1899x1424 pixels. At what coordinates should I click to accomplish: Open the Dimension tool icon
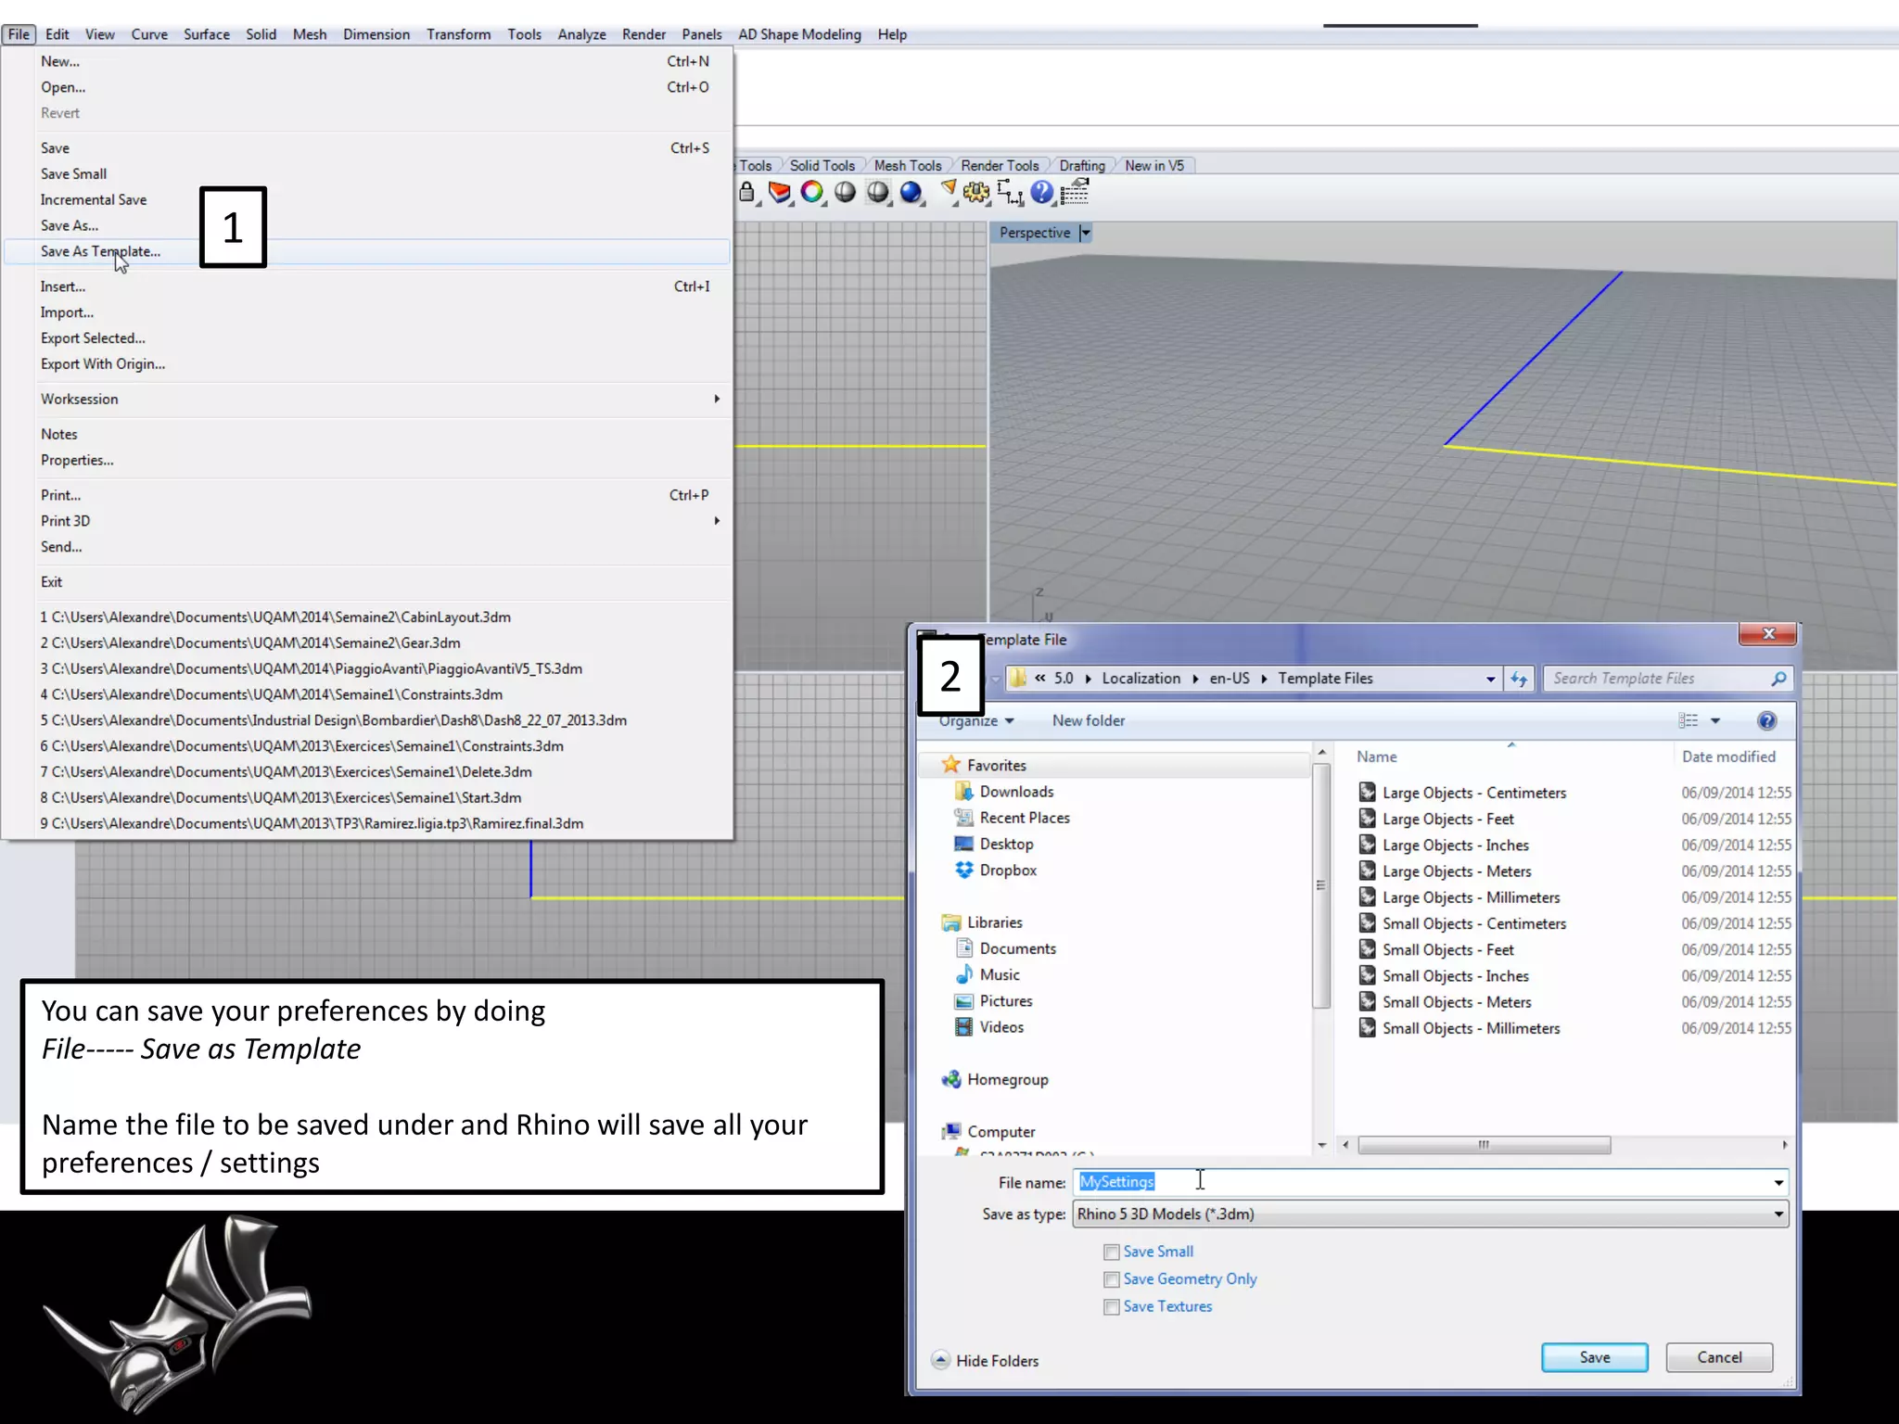(x=1009, y=193)
